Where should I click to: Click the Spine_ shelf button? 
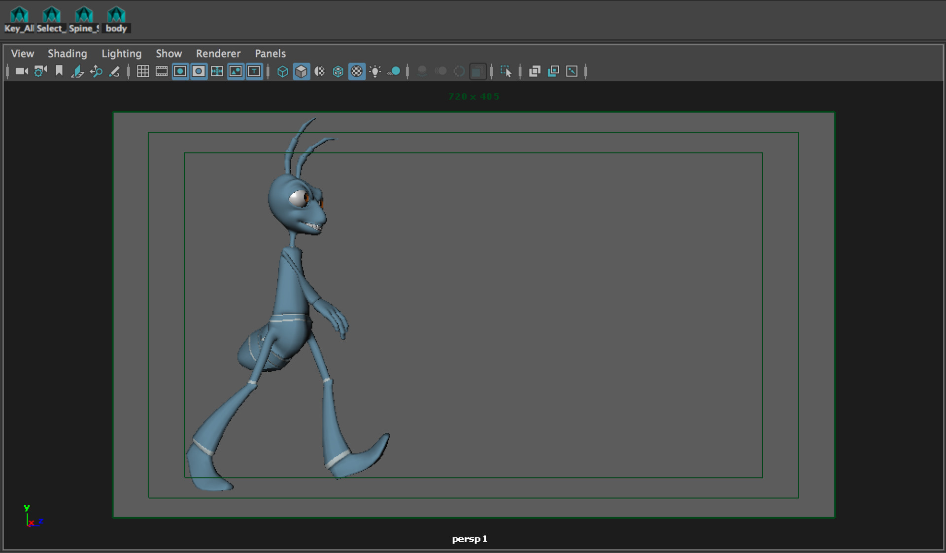[x=84, y=19]
